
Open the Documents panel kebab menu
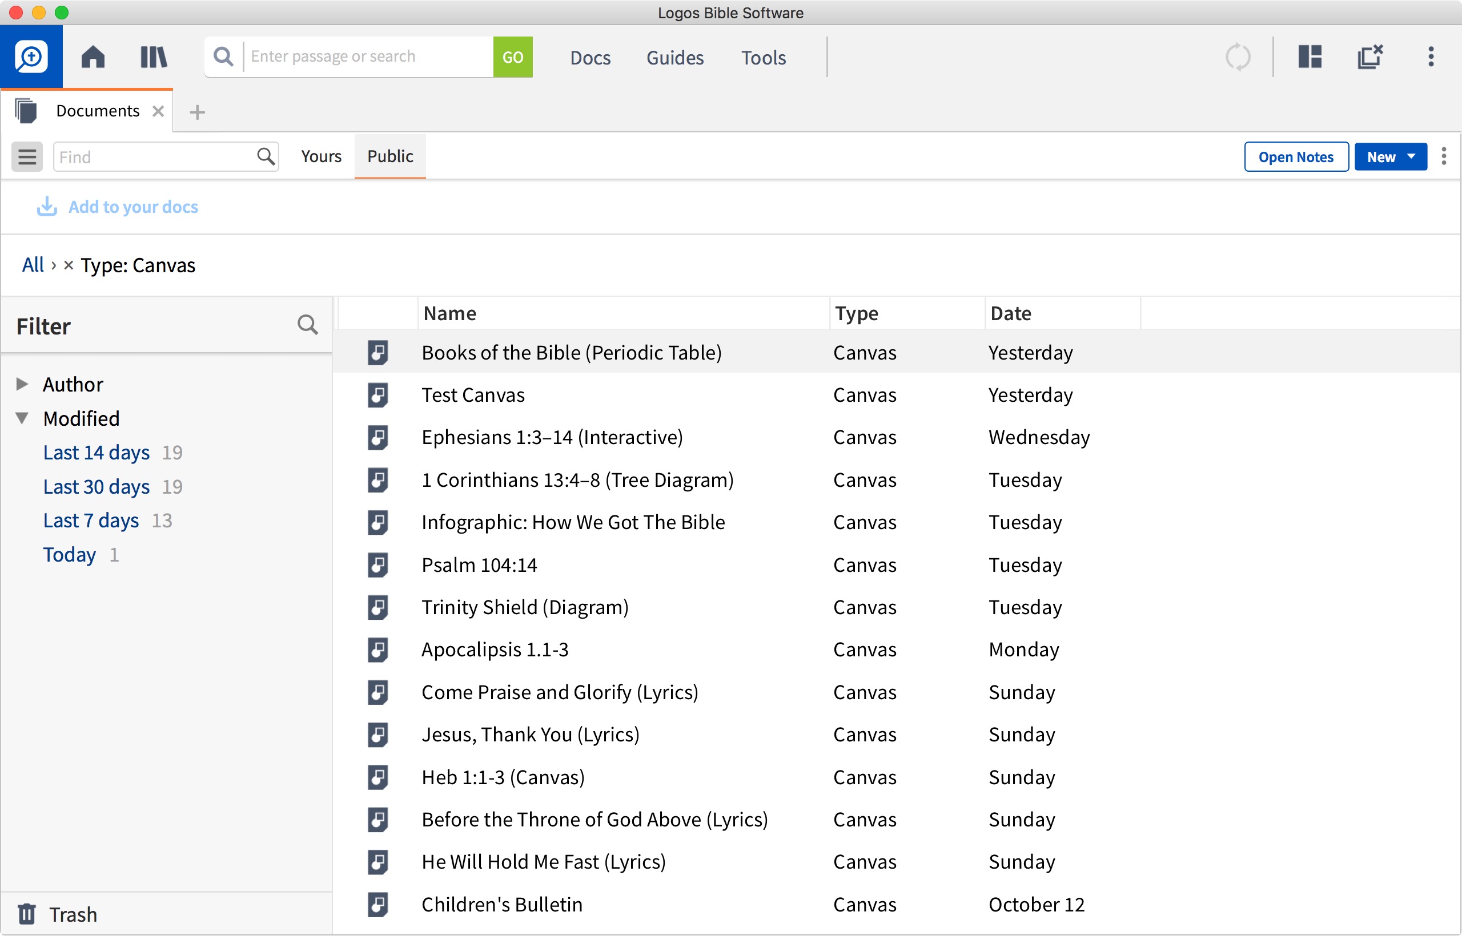tap(1444, 156)
